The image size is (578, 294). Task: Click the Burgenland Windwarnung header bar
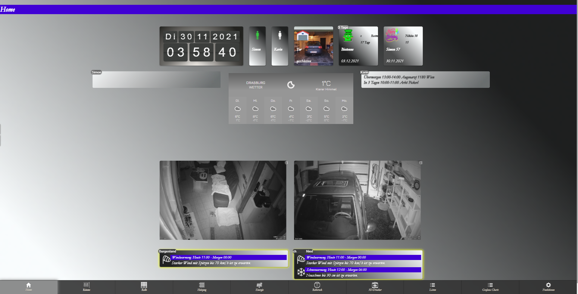[x=229, y=257]
